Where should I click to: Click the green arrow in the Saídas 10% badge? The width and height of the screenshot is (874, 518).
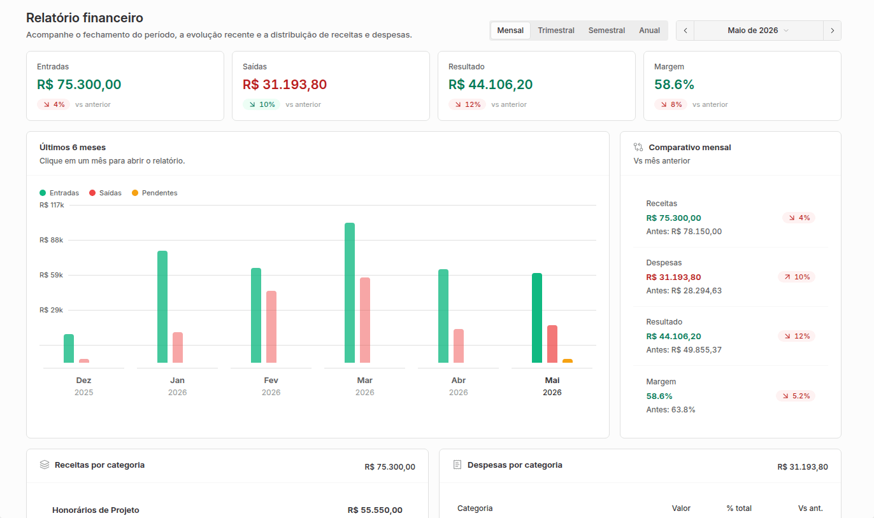(x=252, y=104)
